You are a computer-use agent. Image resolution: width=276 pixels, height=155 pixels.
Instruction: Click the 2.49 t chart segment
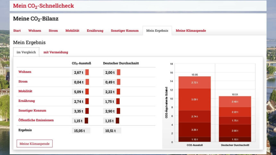click(235, 102)
